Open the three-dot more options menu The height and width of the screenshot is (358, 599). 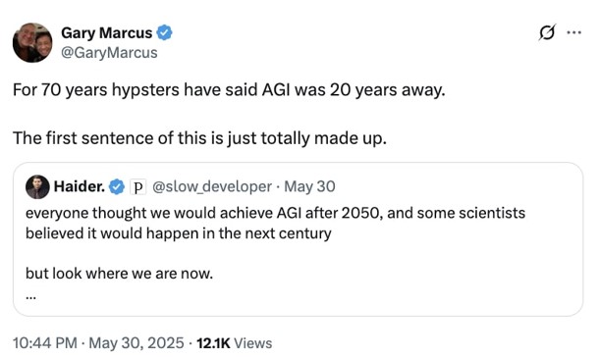point(574,32)
